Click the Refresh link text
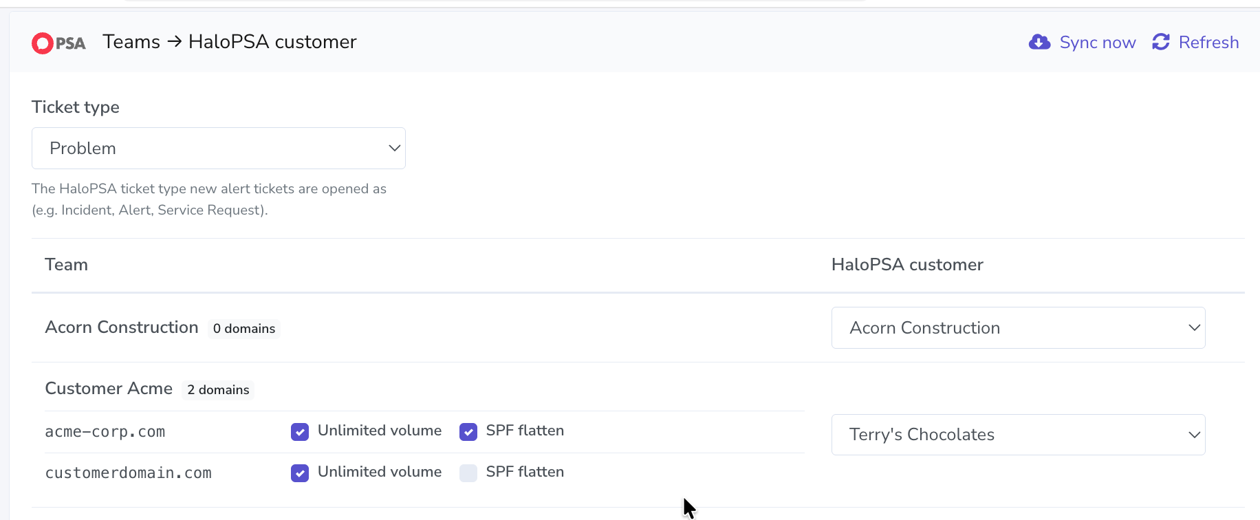This screenshot has height=520, width=1260. pos(1208,43)
